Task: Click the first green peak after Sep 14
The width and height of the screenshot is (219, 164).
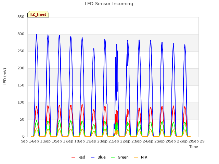Action: point(37,121)
